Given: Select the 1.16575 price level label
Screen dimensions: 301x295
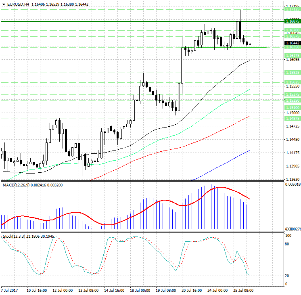Looking at the screenshot, I should click(x=293, y=36).
